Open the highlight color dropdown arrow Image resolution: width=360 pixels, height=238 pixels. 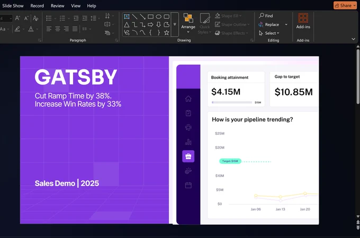(23, 29)
